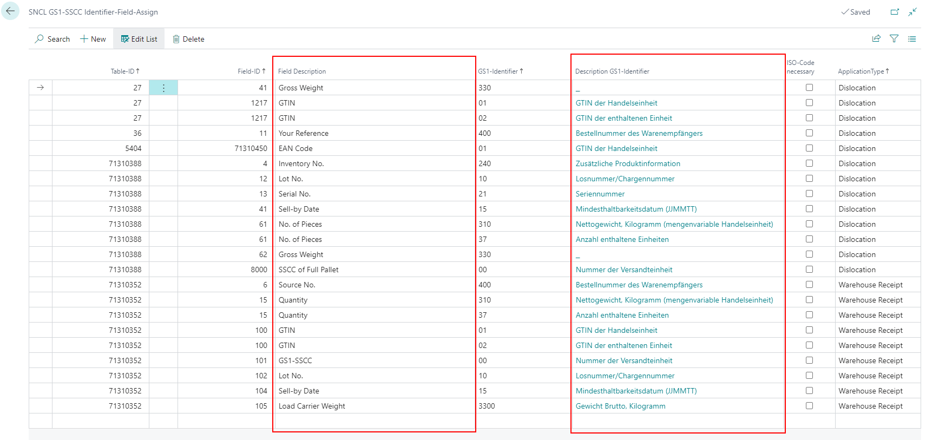Check ISO-Code box for Load Carrier Weight row
The width and height of the screenshot is (939, 440).
pyautogui.click(x=809, y=406)
